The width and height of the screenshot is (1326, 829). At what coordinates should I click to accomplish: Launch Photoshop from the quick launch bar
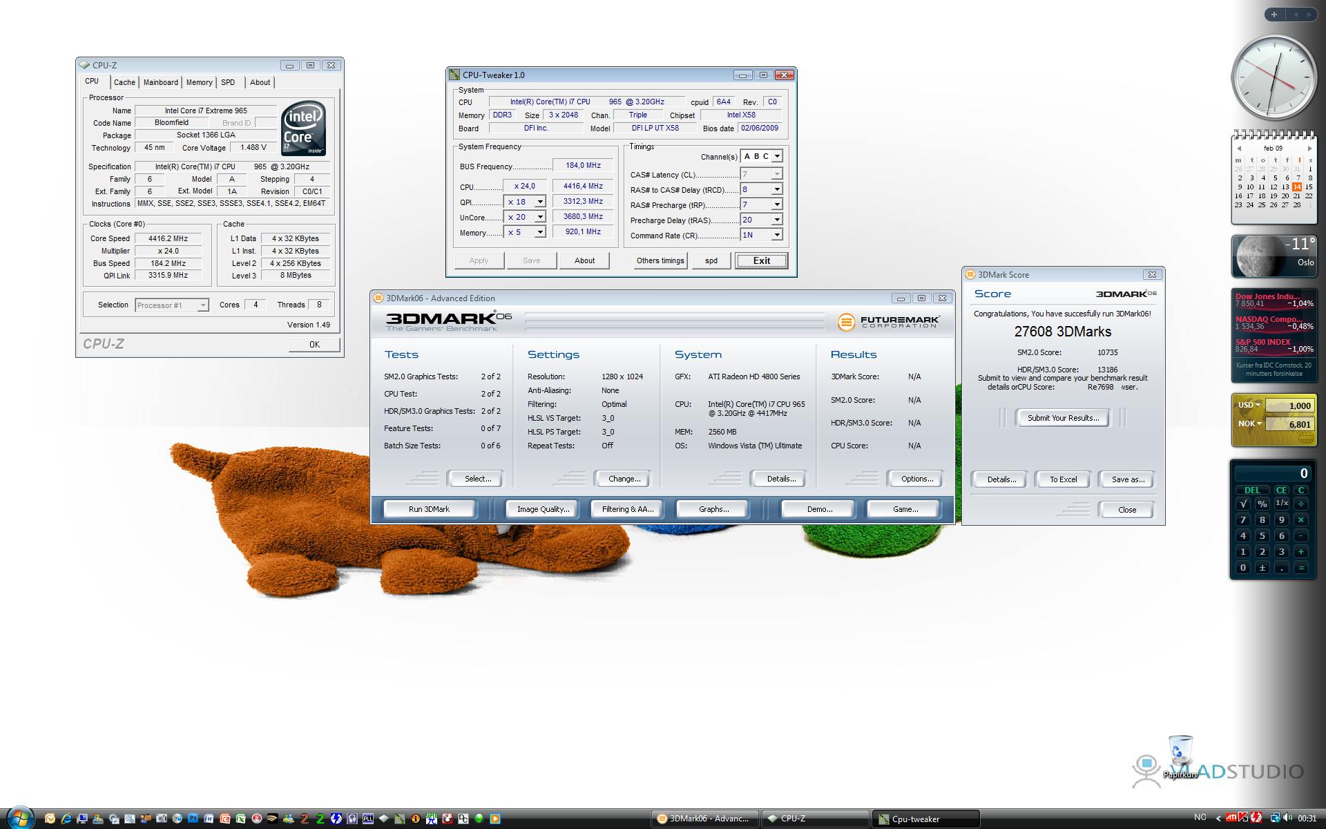(193, 818)
